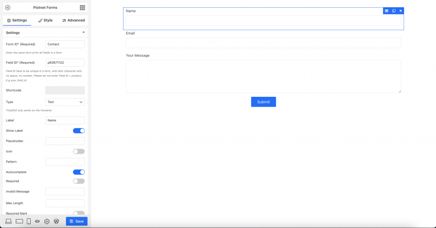The image size is (436, 228).
Task: Select desktop laptop preview icon
Action: [x=9, y=221]
